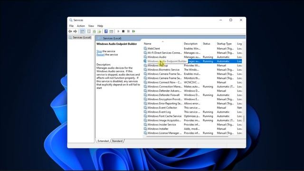
Task: Select the Wi-Fi Direct Services Connection icon
Action: [x=145, y=53]
